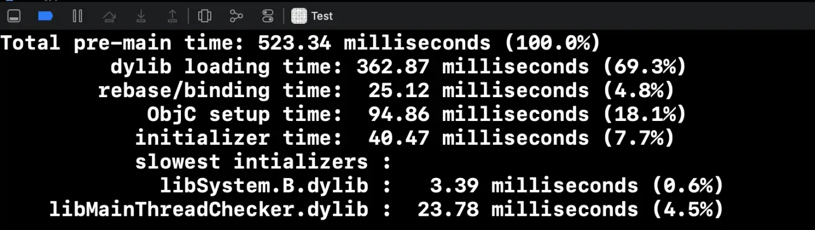Click the initializer time label
This screenshot has height=230, width=815.
(239, 138)
